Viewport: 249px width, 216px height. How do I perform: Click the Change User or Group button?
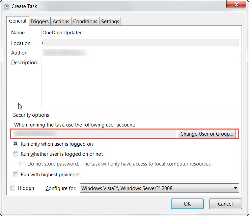click(206, 134)
